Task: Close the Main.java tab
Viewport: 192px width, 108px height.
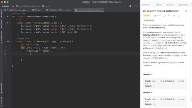Action: click(x=43, y=10)
